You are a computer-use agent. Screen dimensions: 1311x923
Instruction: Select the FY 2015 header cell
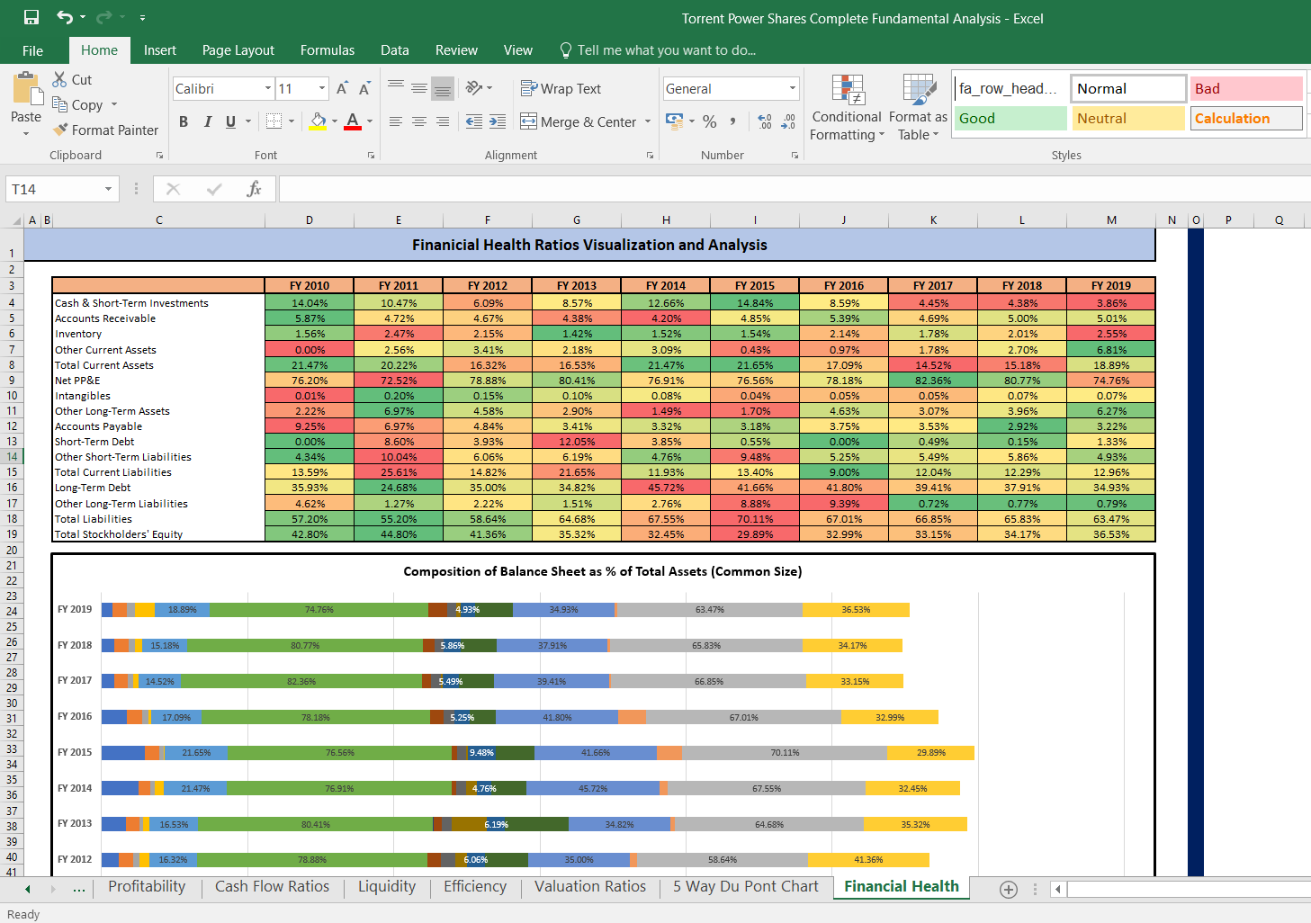click(x=754, y=286)
